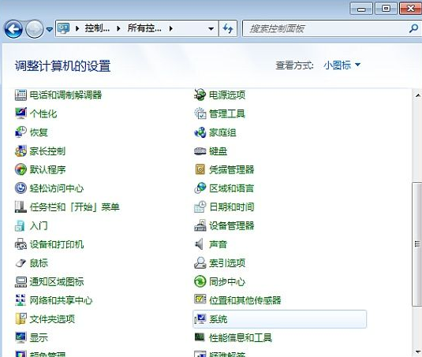Open the 默认程序 icon
Screen dimensions: 422x357
point(21,169)
